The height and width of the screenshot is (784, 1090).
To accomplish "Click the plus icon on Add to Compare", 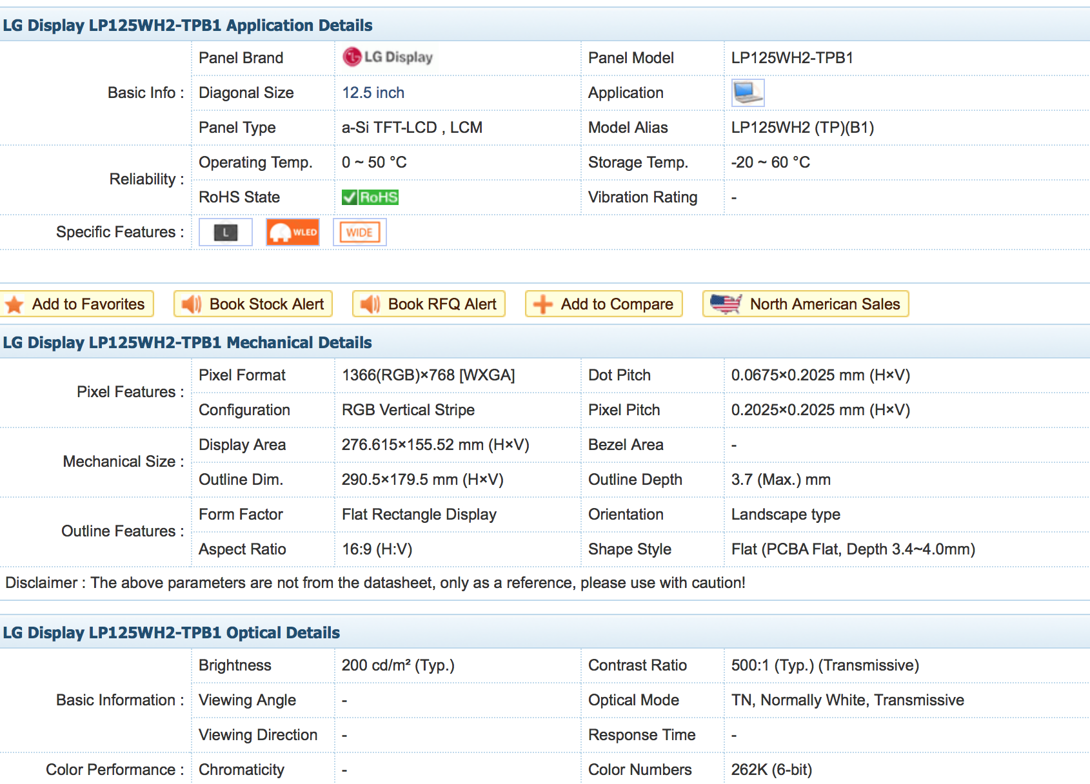I will [x=543, y=304].
